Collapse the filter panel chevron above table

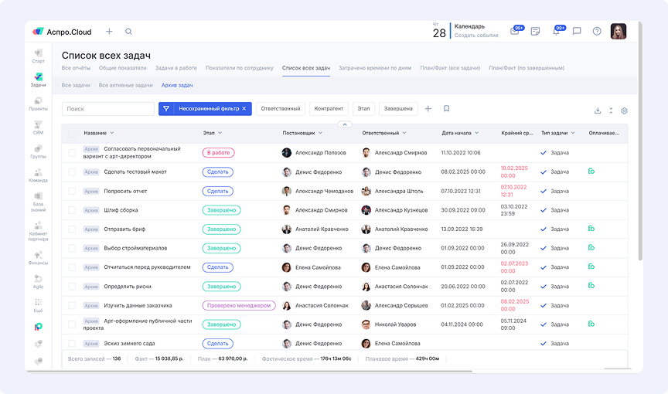(346, 124)
